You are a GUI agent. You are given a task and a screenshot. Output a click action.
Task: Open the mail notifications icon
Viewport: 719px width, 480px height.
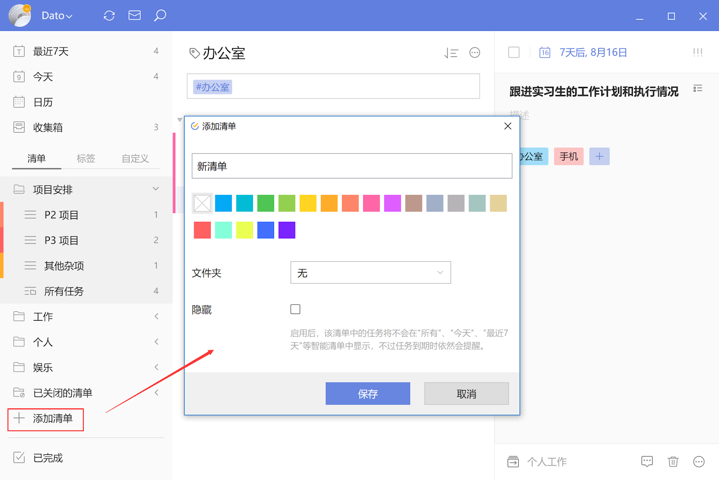point(134,16)
